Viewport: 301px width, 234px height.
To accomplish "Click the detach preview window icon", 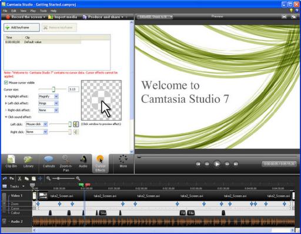I will (x=293, y=17).
